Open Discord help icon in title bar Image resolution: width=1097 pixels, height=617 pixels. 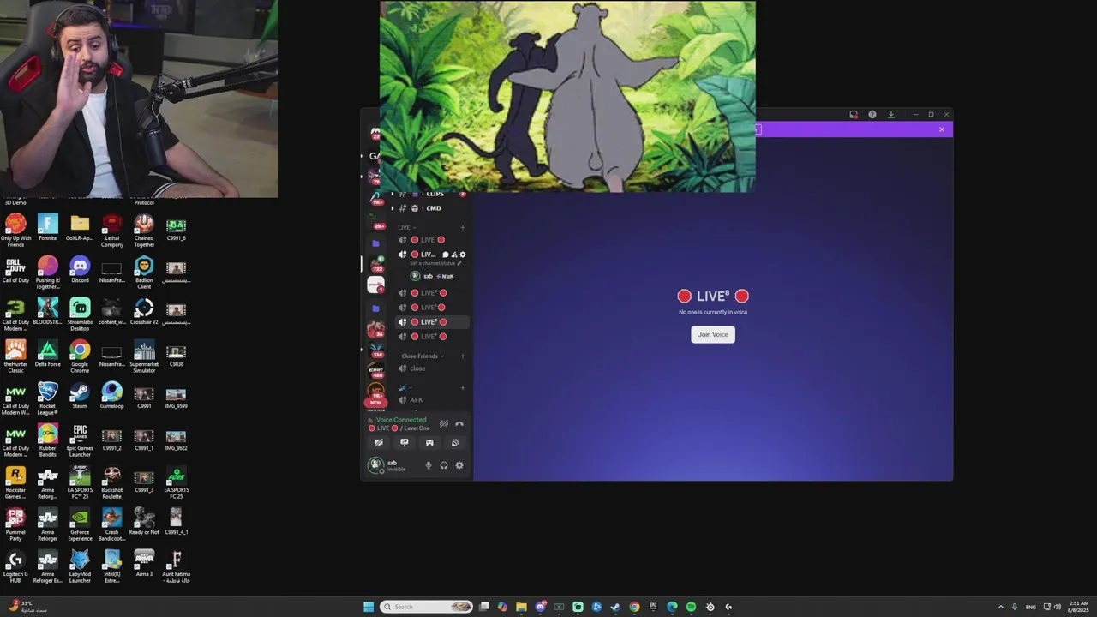tap(872, 114)
